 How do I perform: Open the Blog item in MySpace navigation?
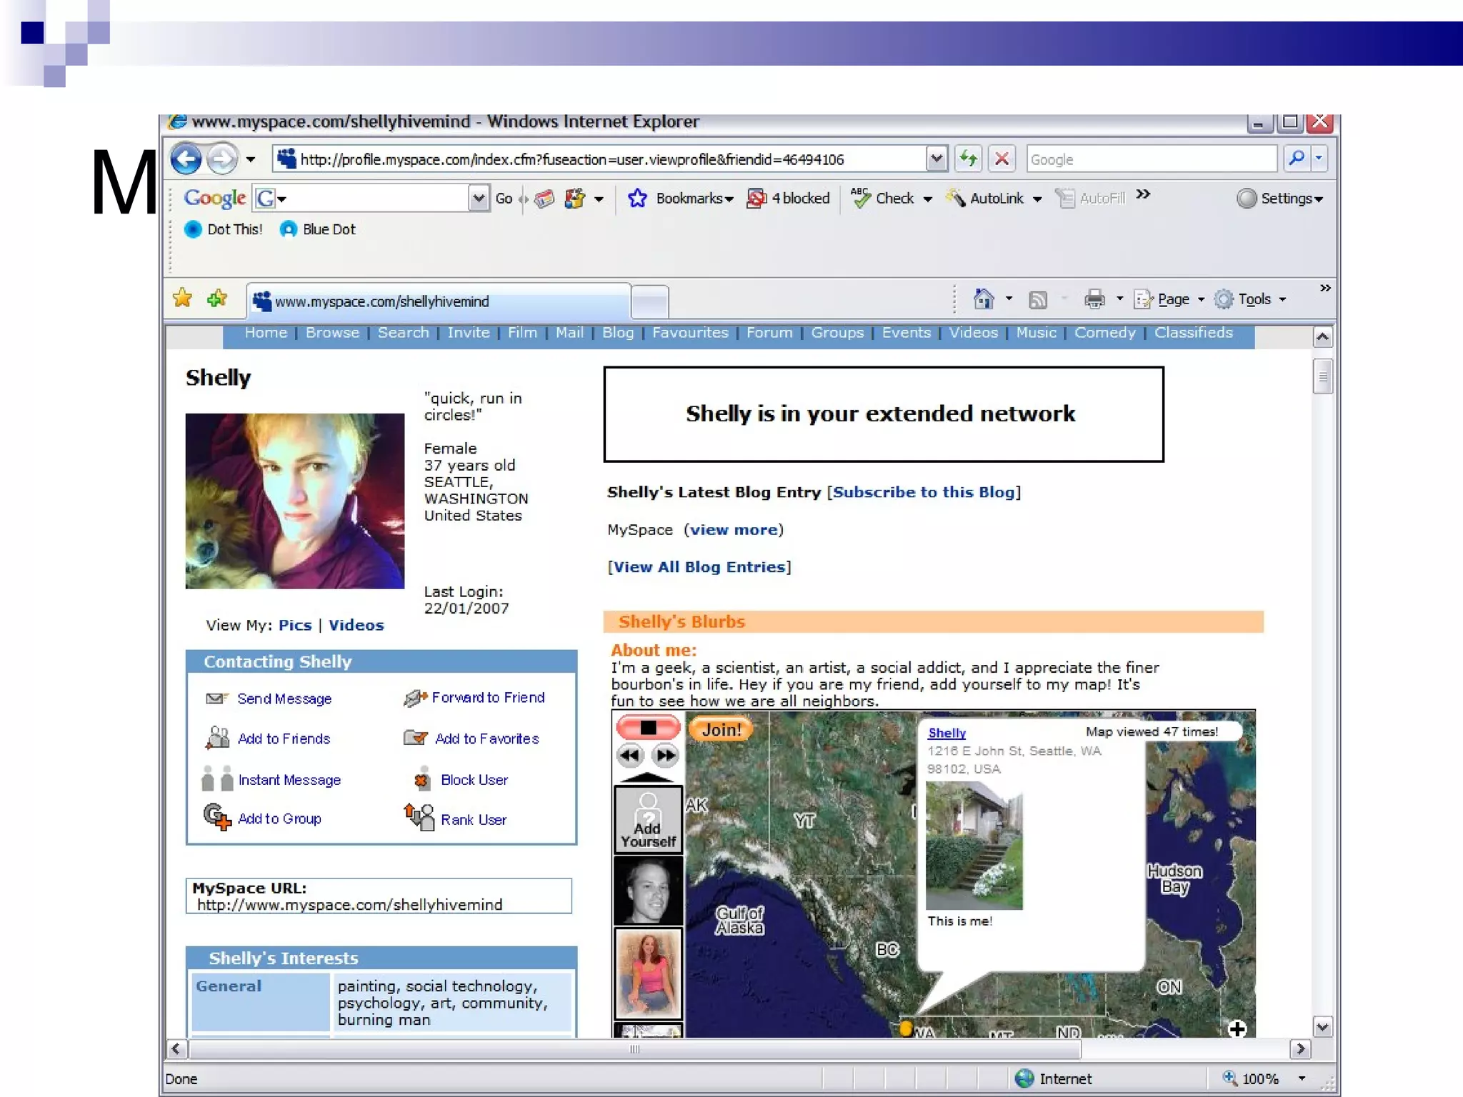[x=617, y=333]
